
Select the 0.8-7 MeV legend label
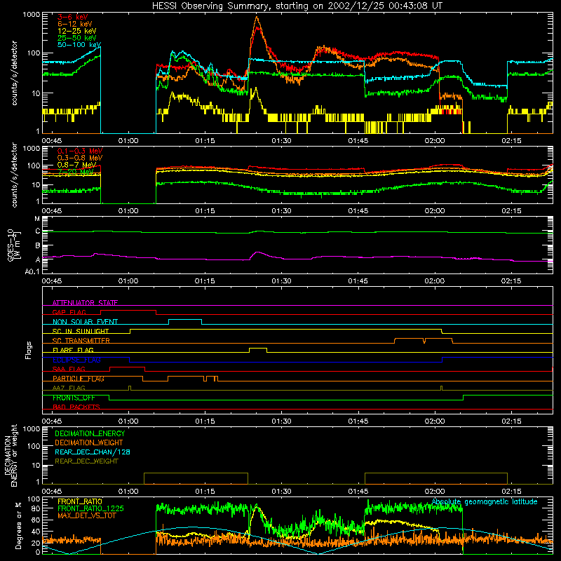pyautogui.click(x=77, y=165)
